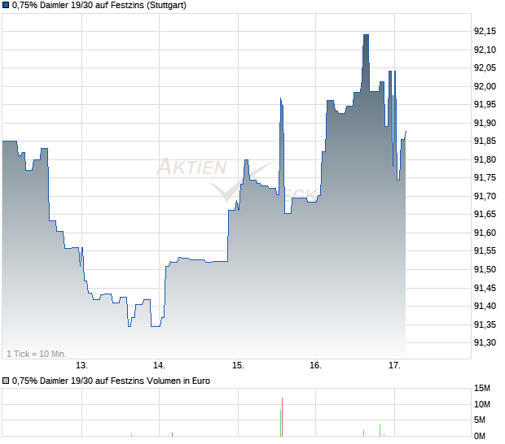505x444 pixels.
Task: Click the 91,60 price axis label
Action: pyautogui.click(x=485, y=233)
